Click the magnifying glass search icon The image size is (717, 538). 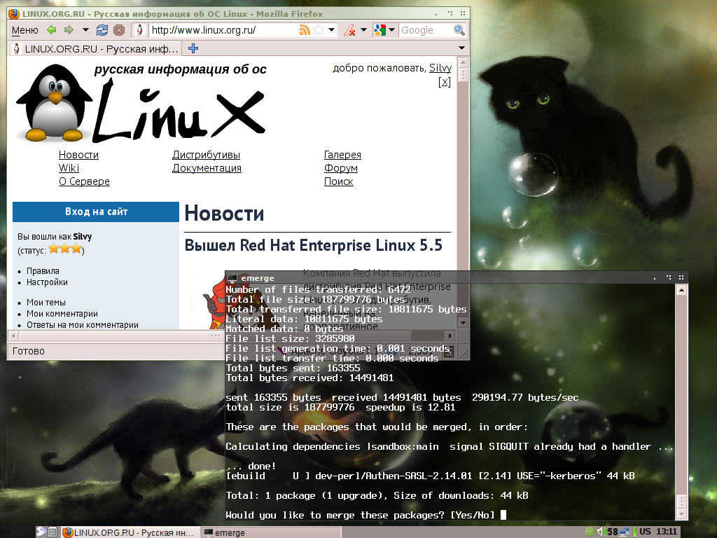coord(459,30)
